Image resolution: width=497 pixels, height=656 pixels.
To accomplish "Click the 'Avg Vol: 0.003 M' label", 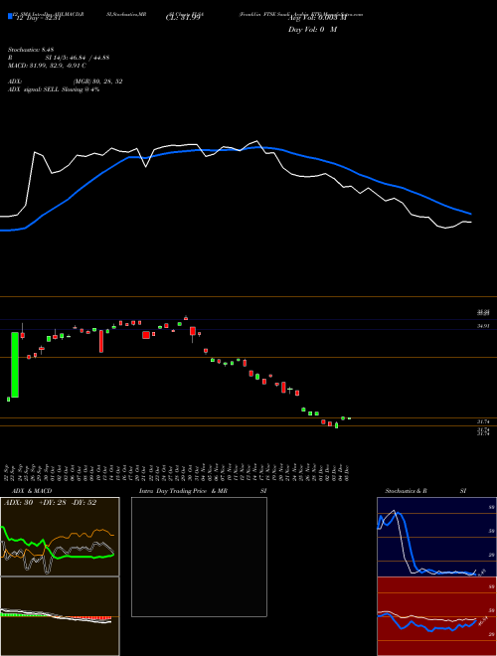I will (317, 18).
